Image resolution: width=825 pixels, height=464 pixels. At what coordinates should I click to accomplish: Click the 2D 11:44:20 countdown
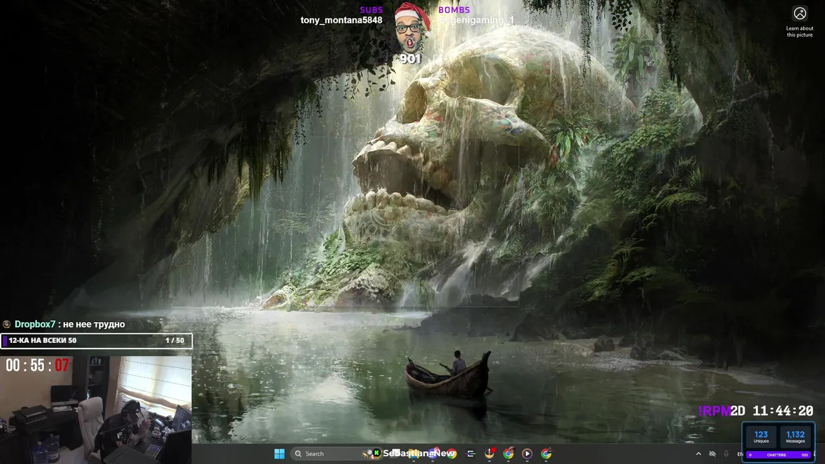[772, 411]
